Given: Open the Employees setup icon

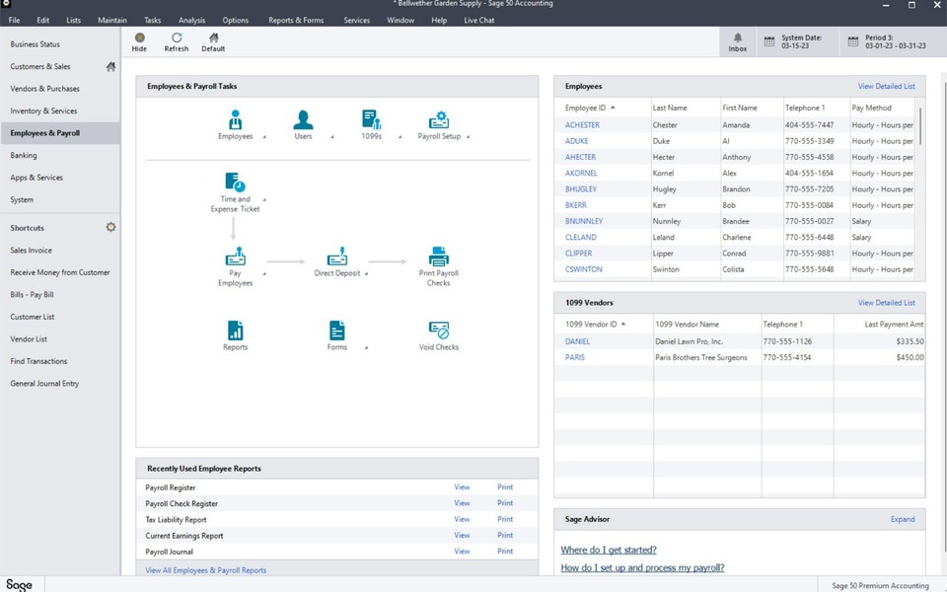Looking at the screenshot, I should tap(235, 120).
